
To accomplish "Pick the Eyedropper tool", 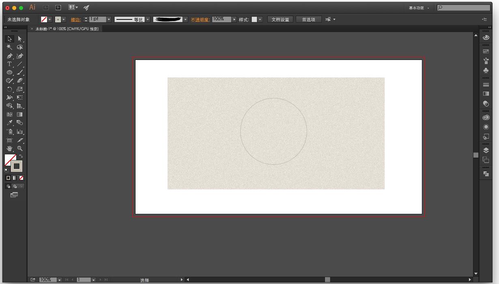I will (x=9, y=123).
